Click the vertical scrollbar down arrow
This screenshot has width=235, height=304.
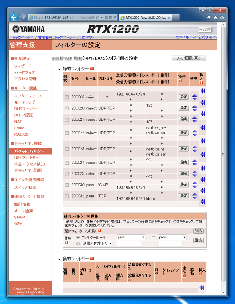pyautogui.click(x=224, y=292)
